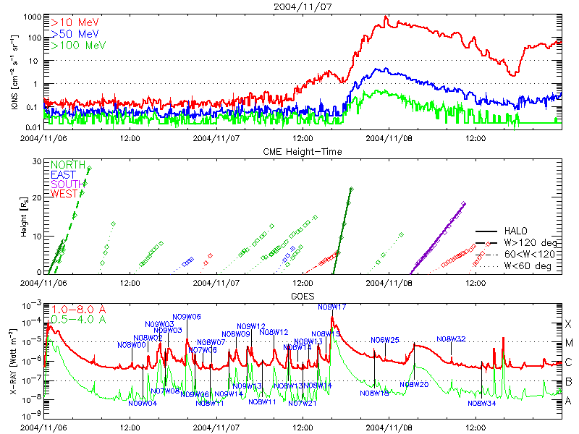The height and width of the screenshot is (434, 579).
Task: Select the flare label "N08W12"
Action: [x=274, y=332]
